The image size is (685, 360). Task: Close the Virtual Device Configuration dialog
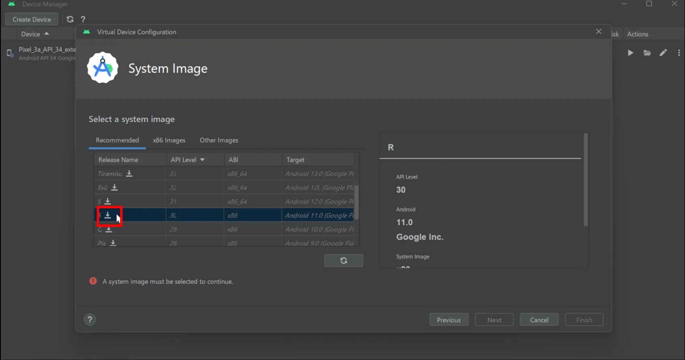599,32
